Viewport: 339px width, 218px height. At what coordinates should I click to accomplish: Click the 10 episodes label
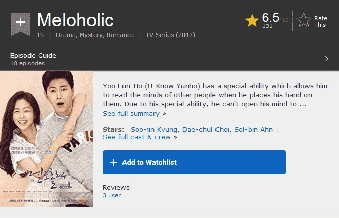click(x=27, y=63)
